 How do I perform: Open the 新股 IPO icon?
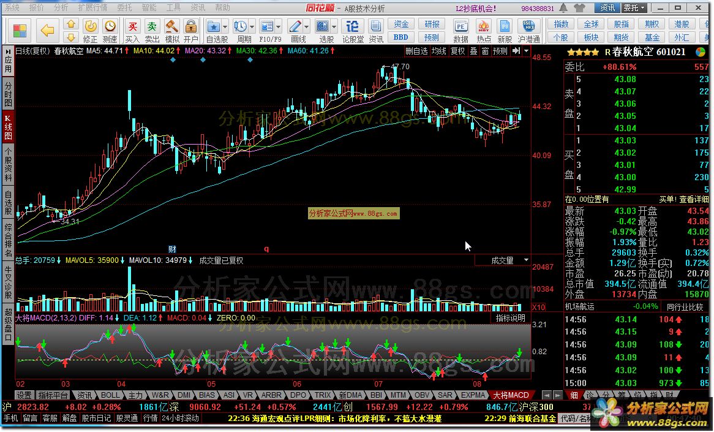pyautogui.click(x=505, y=26)
